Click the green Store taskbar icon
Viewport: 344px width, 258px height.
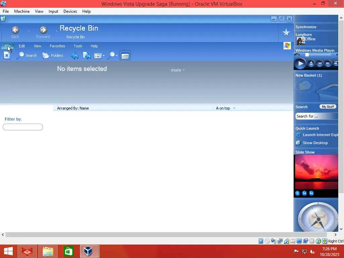coord(69,251)
